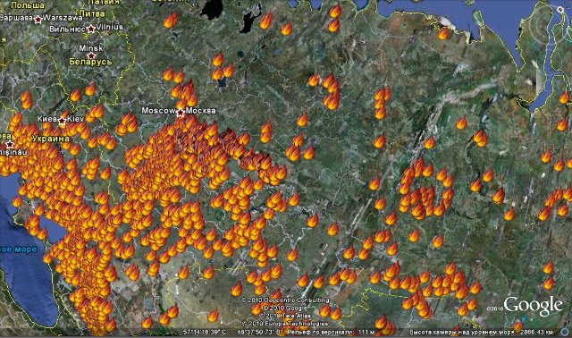This screenshot has height=338, width=572.
Task: Click the Minsk capital star marker
Action: click(91, 55)
